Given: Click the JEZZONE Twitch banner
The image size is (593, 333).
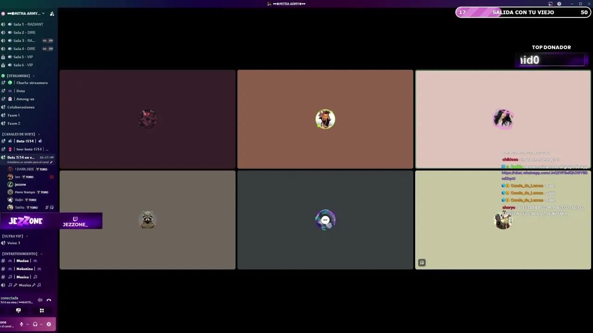Looking at the screenshot, I should pos(51,221).
